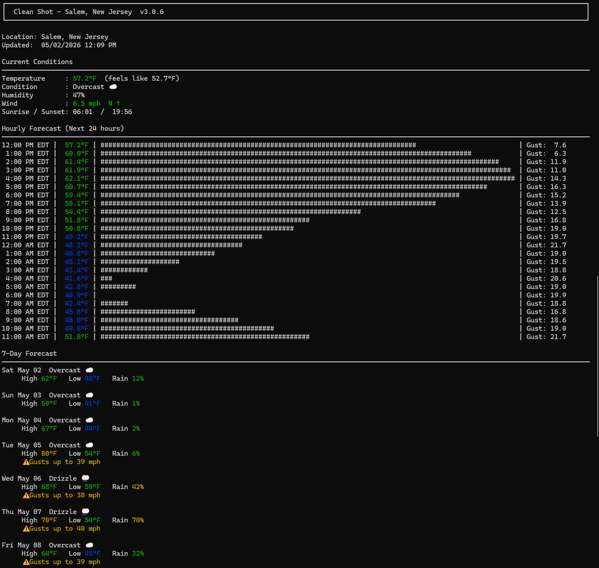Click the 51.8°F temperature at 11:00 AM
Image resolution: width=599 pixels, height=568 pixels.
click(77, 337)
